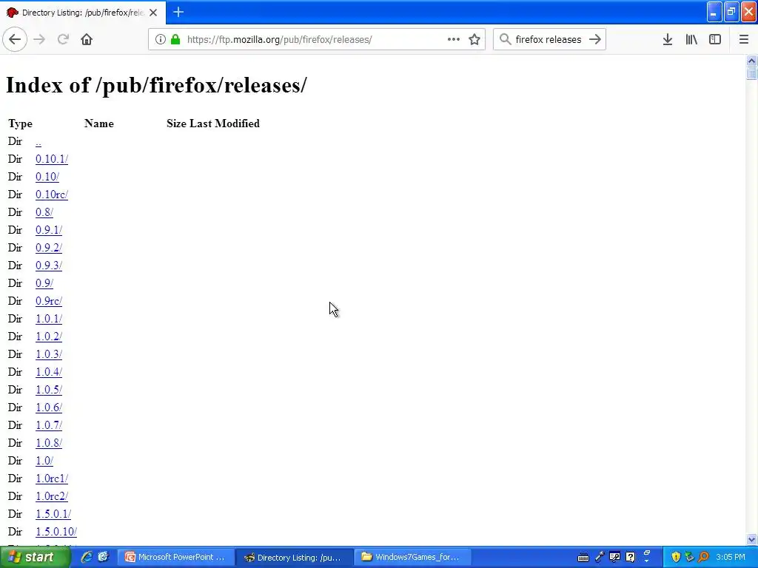Click the security shield tray icon

676,558
